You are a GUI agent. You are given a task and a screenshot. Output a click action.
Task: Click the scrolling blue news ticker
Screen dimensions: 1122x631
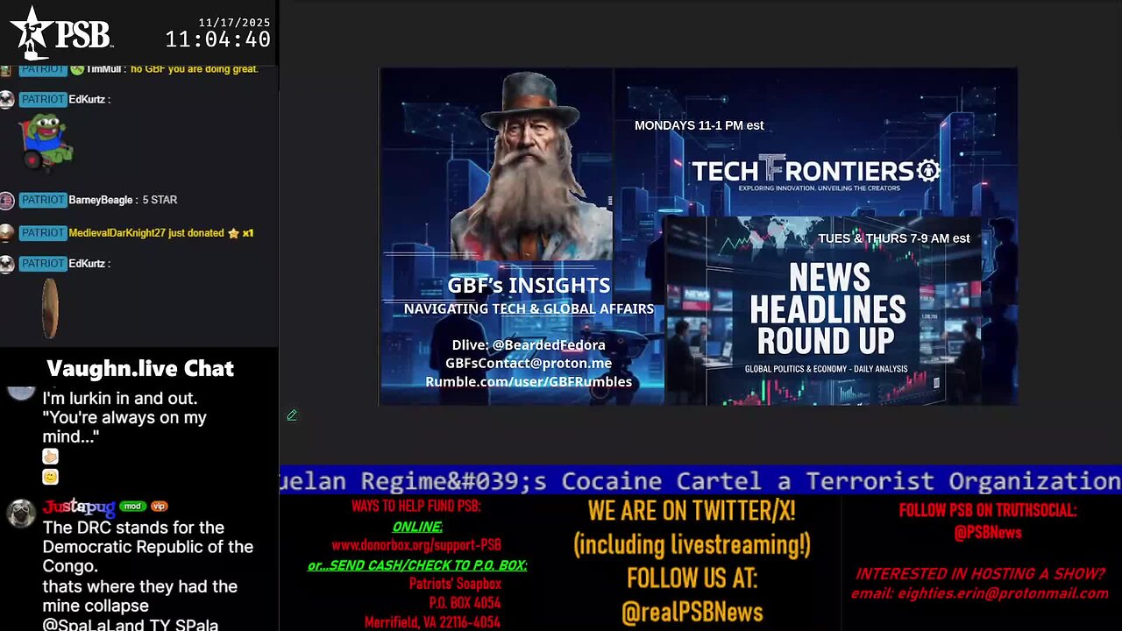tap(700, 480)
